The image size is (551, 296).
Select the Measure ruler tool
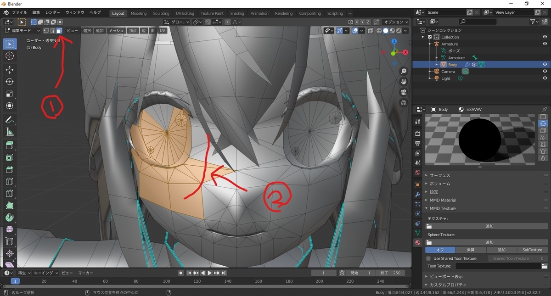pyautogui.click(x=10, y=132)
